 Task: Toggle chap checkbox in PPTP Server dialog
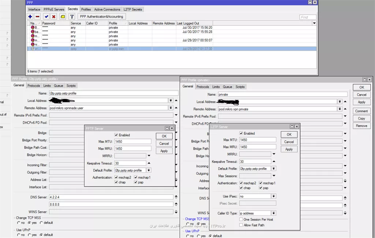pos(116,182)
